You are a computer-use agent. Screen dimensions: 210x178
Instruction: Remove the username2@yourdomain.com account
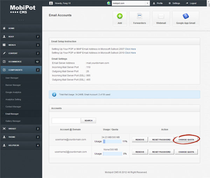point(140,152)
